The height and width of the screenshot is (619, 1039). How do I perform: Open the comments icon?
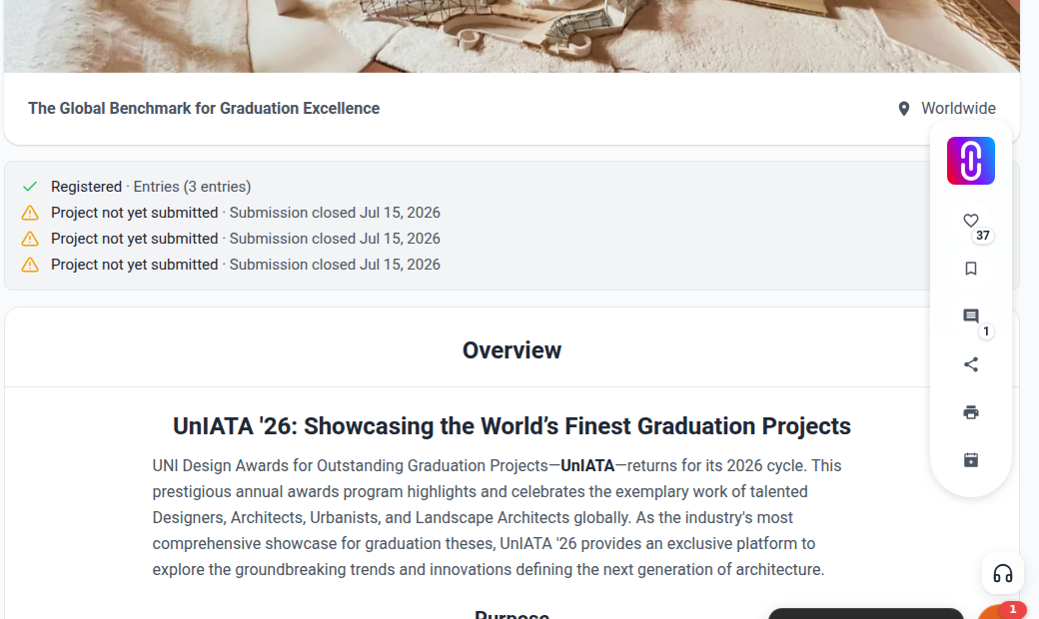[970, 315]
